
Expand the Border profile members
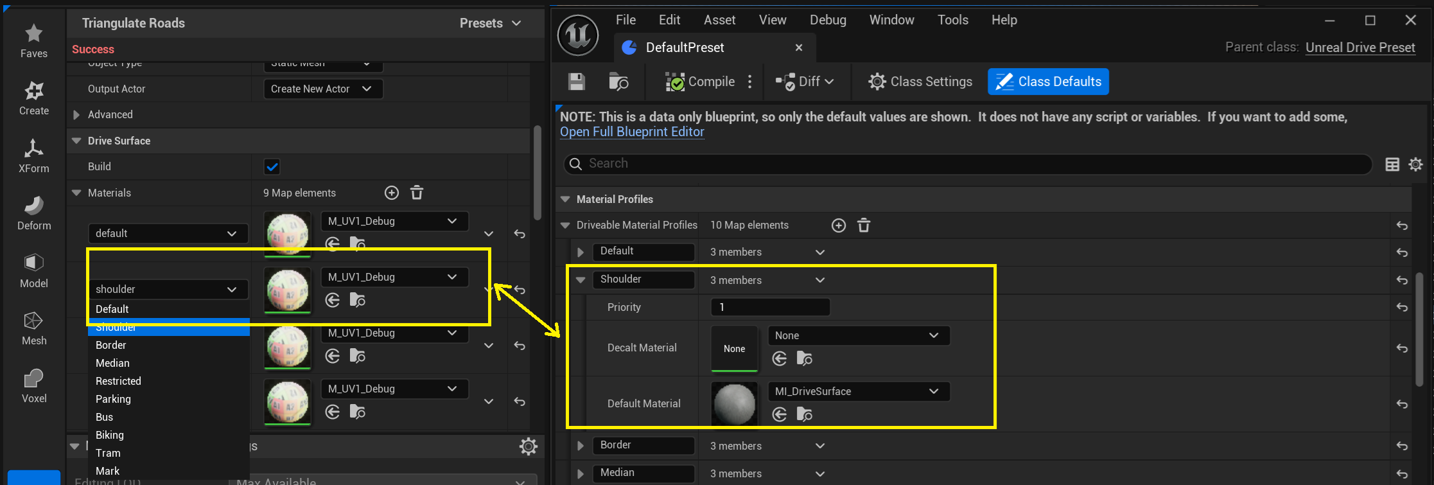click(581, 446)
